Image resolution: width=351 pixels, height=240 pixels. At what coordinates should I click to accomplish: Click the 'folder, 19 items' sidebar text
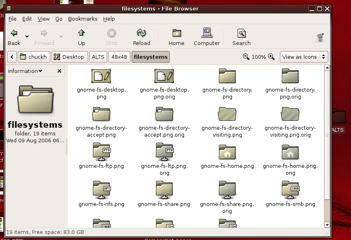(35, 134)
